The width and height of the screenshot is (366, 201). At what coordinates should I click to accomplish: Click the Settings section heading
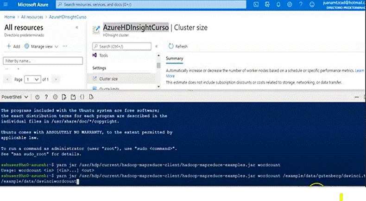click(99, 68)
